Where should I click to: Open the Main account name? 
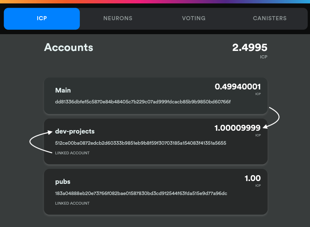pos(63,90)
